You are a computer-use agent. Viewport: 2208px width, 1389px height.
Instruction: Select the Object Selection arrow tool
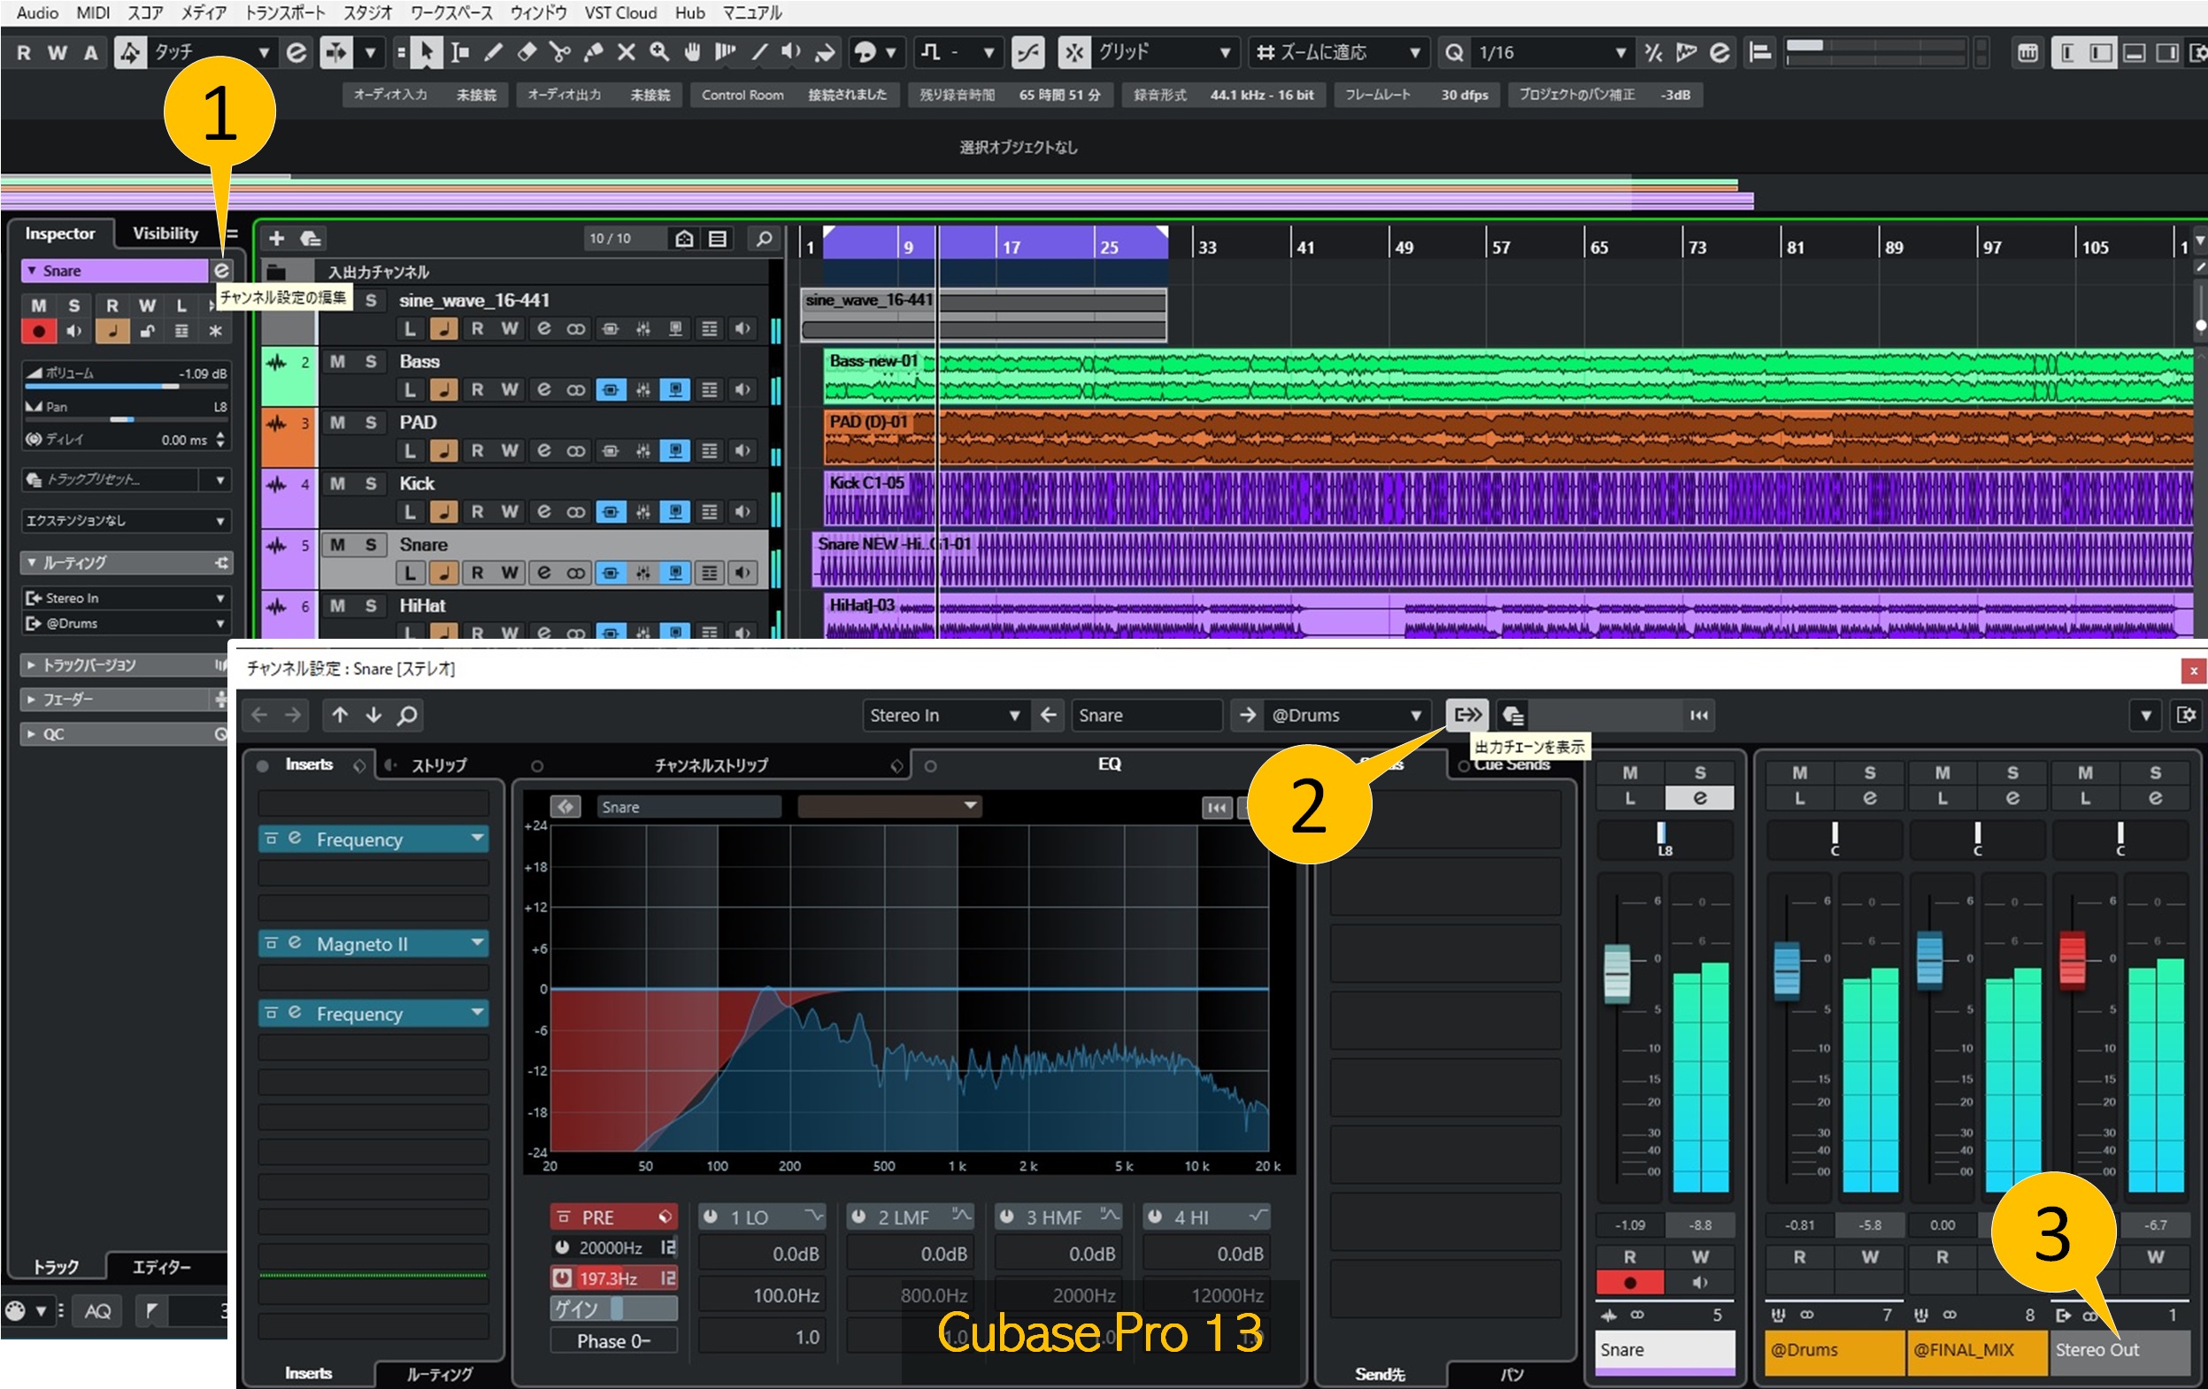coord(426,52)
